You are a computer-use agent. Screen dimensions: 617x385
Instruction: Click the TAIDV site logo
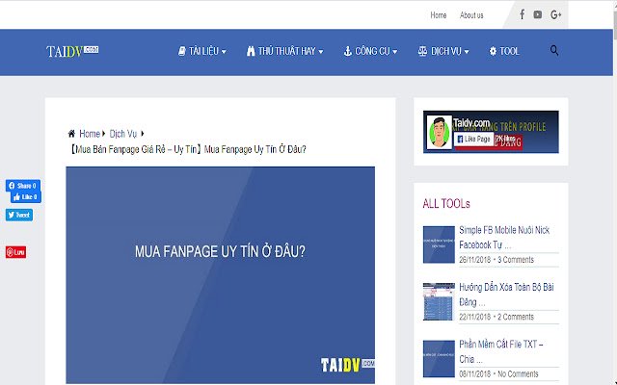tap(72, 51)
